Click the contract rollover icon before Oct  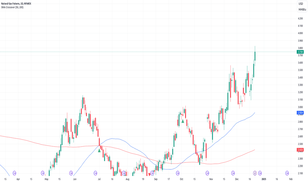[x=177, y=173]
